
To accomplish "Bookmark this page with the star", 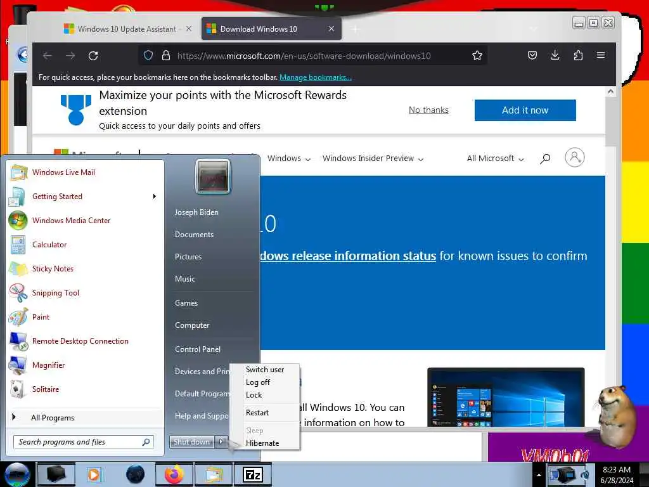I will click(477, 56).
